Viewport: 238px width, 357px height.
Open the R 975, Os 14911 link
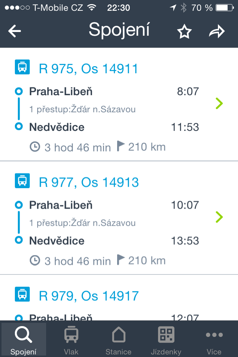point(89,69)
